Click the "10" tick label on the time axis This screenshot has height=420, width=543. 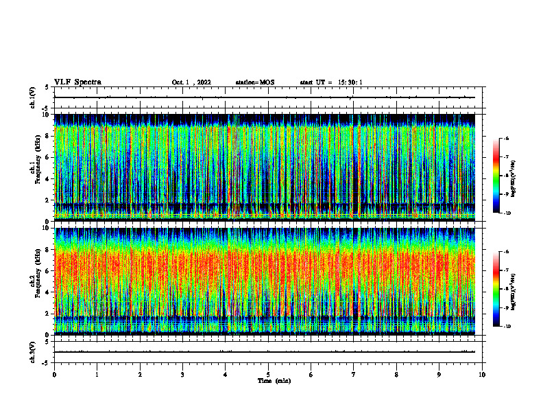482,375
